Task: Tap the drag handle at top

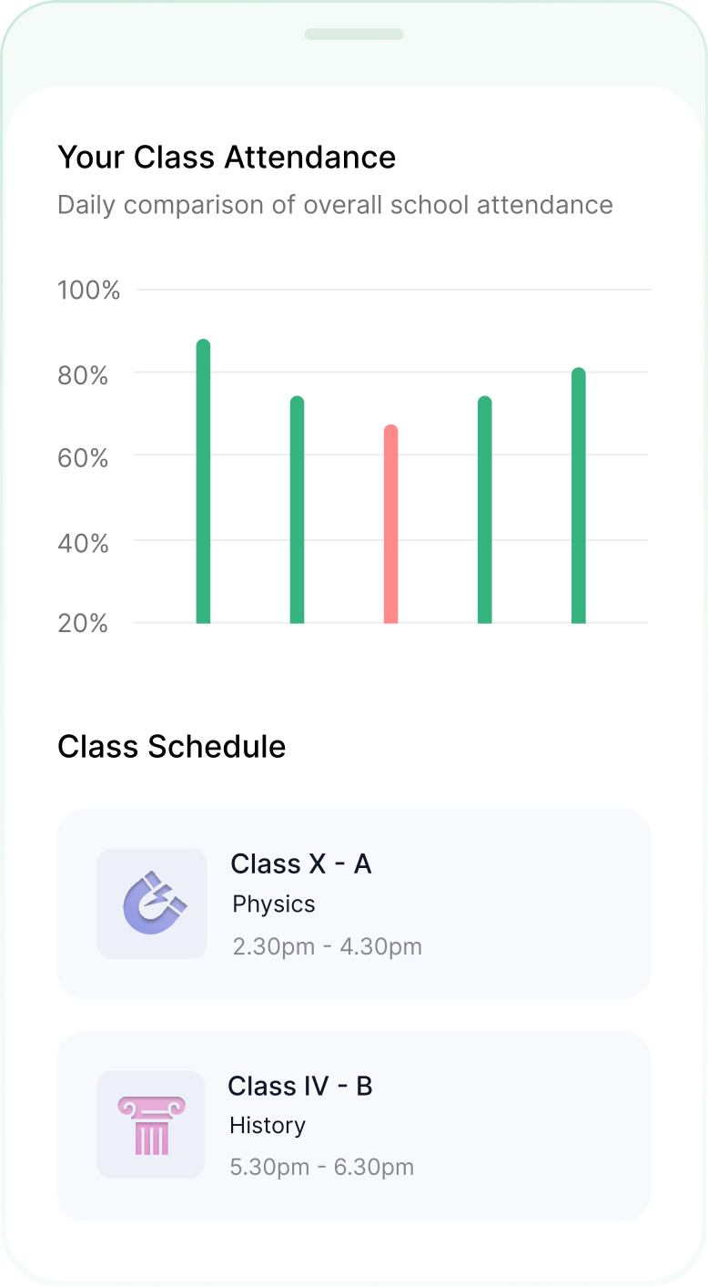Action: (x=354, y=35)
